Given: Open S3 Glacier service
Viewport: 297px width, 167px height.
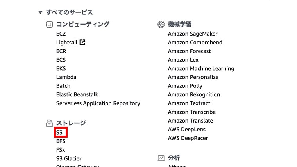Looking at the screenshot, I should [x=69, y=158].
